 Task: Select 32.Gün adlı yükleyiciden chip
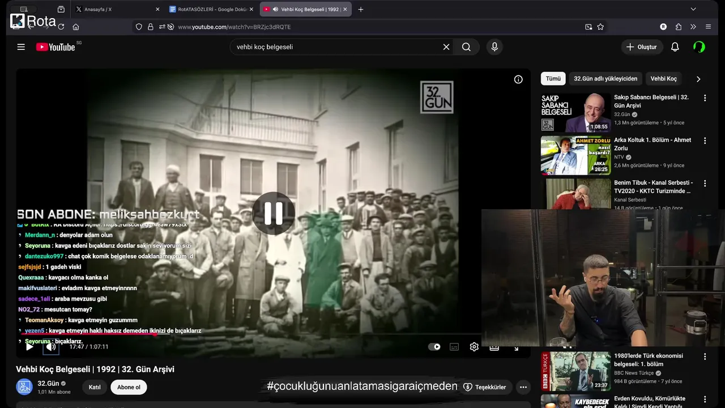(x=605, y=79)
